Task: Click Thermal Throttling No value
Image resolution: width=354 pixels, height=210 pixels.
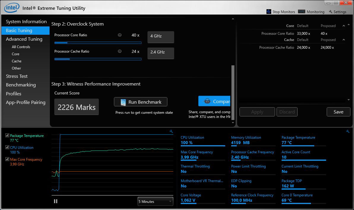Action: point(184,172)
